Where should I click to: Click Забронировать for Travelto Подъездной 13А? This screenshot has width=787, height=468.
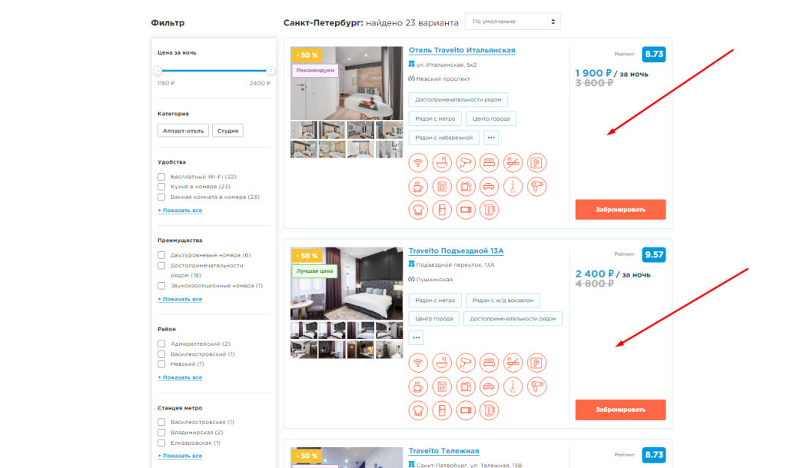click(x=620, y=410)
